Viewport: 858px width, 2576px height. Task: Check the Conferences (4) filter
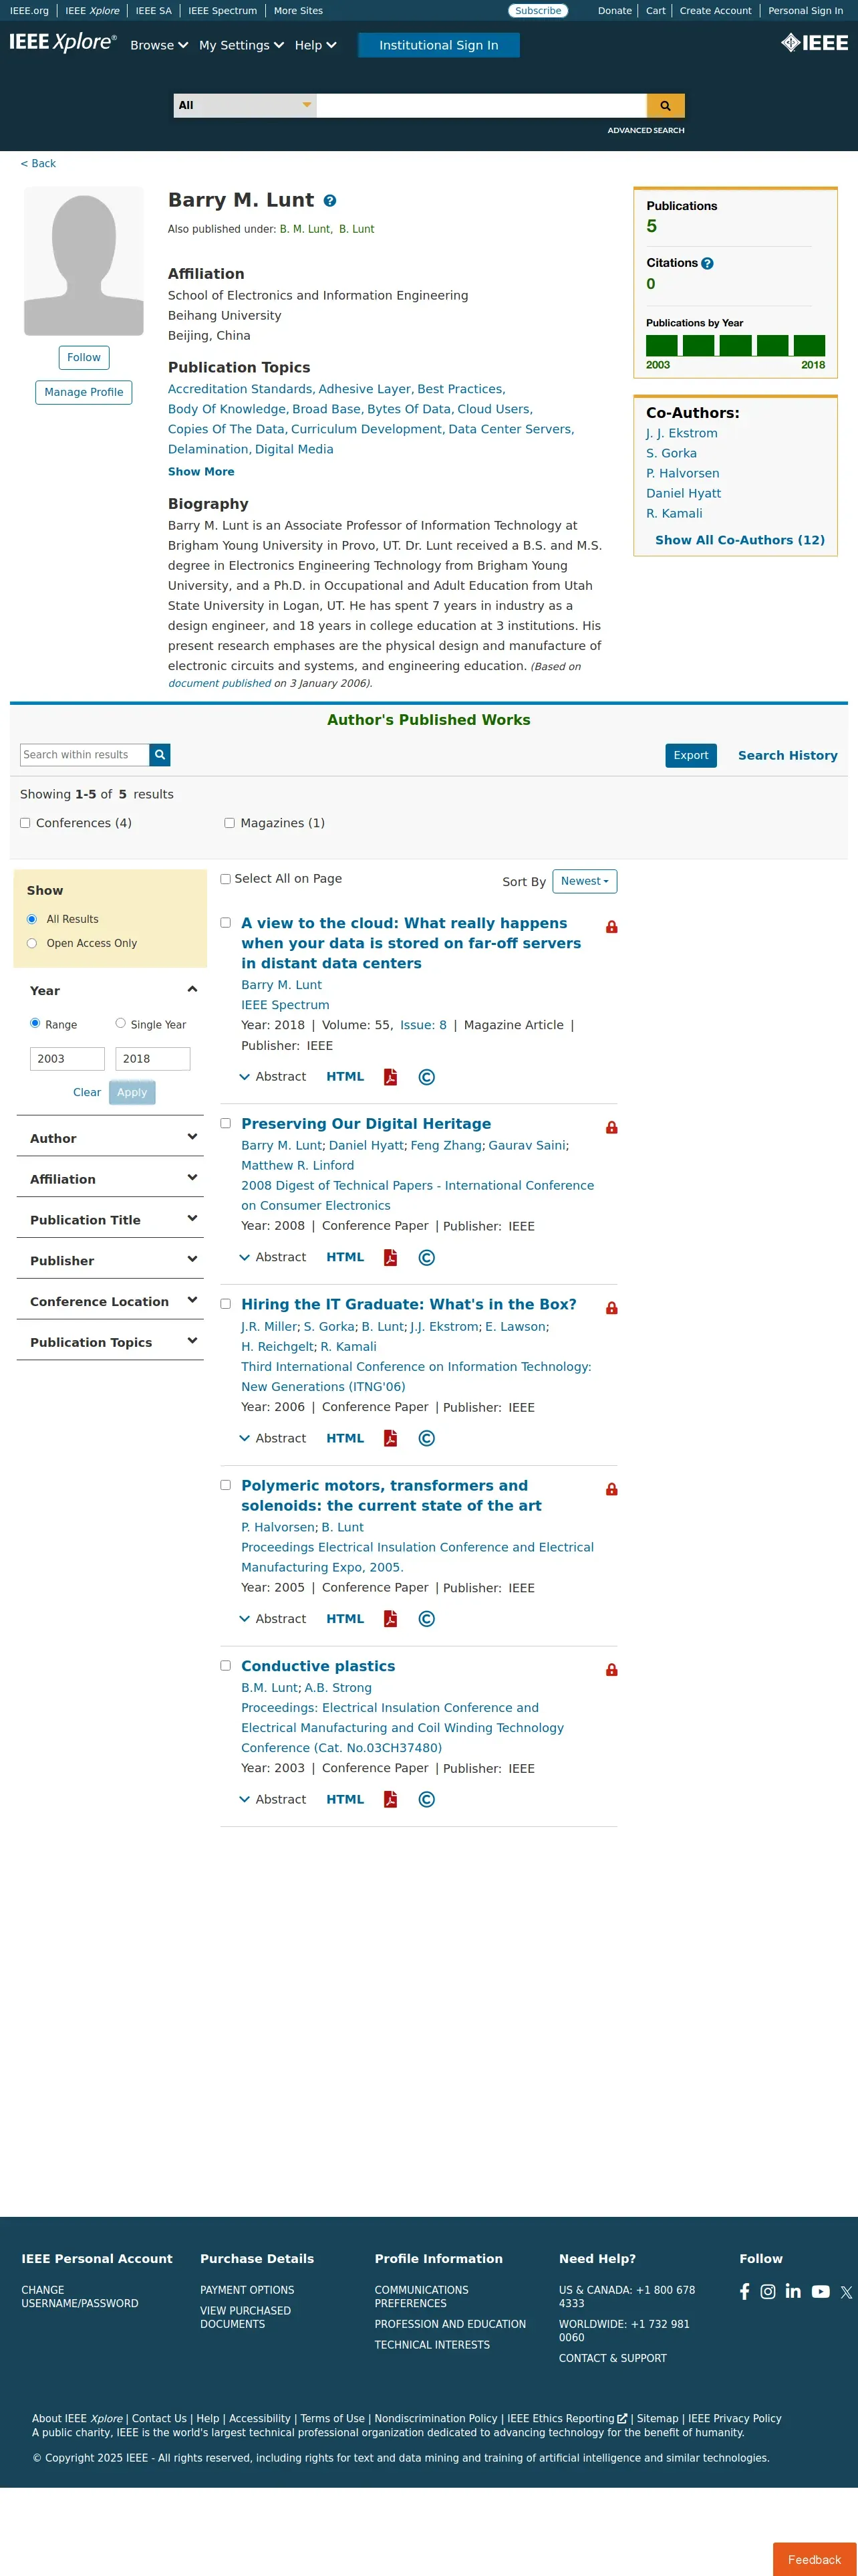tap(25, 823)
